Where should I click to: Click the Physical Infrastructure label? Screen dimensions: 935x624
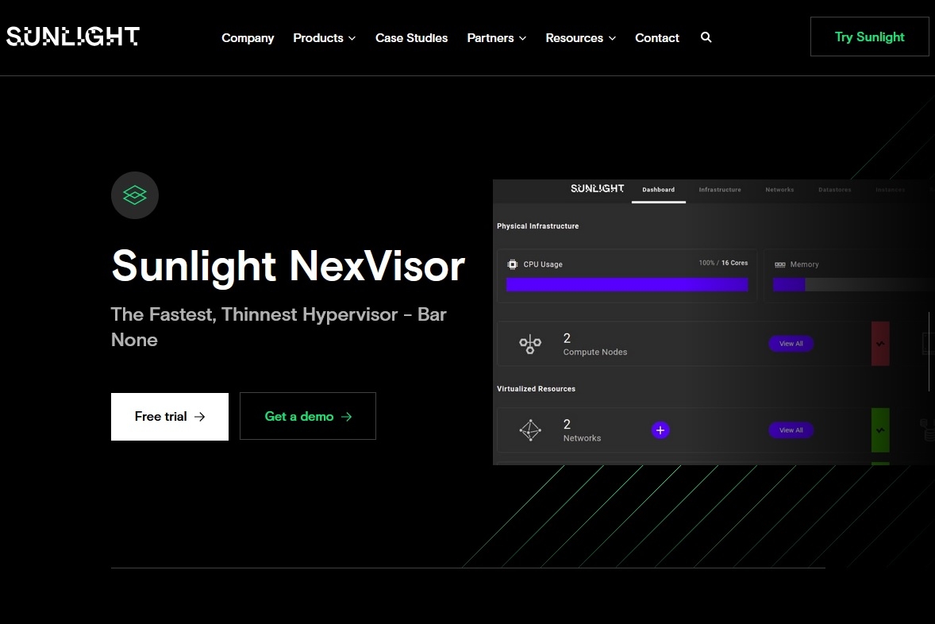coord(537,226)
